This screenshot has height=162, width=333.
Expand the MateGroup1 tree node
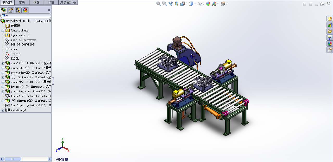pyautogui.click(x=3, y=110)
